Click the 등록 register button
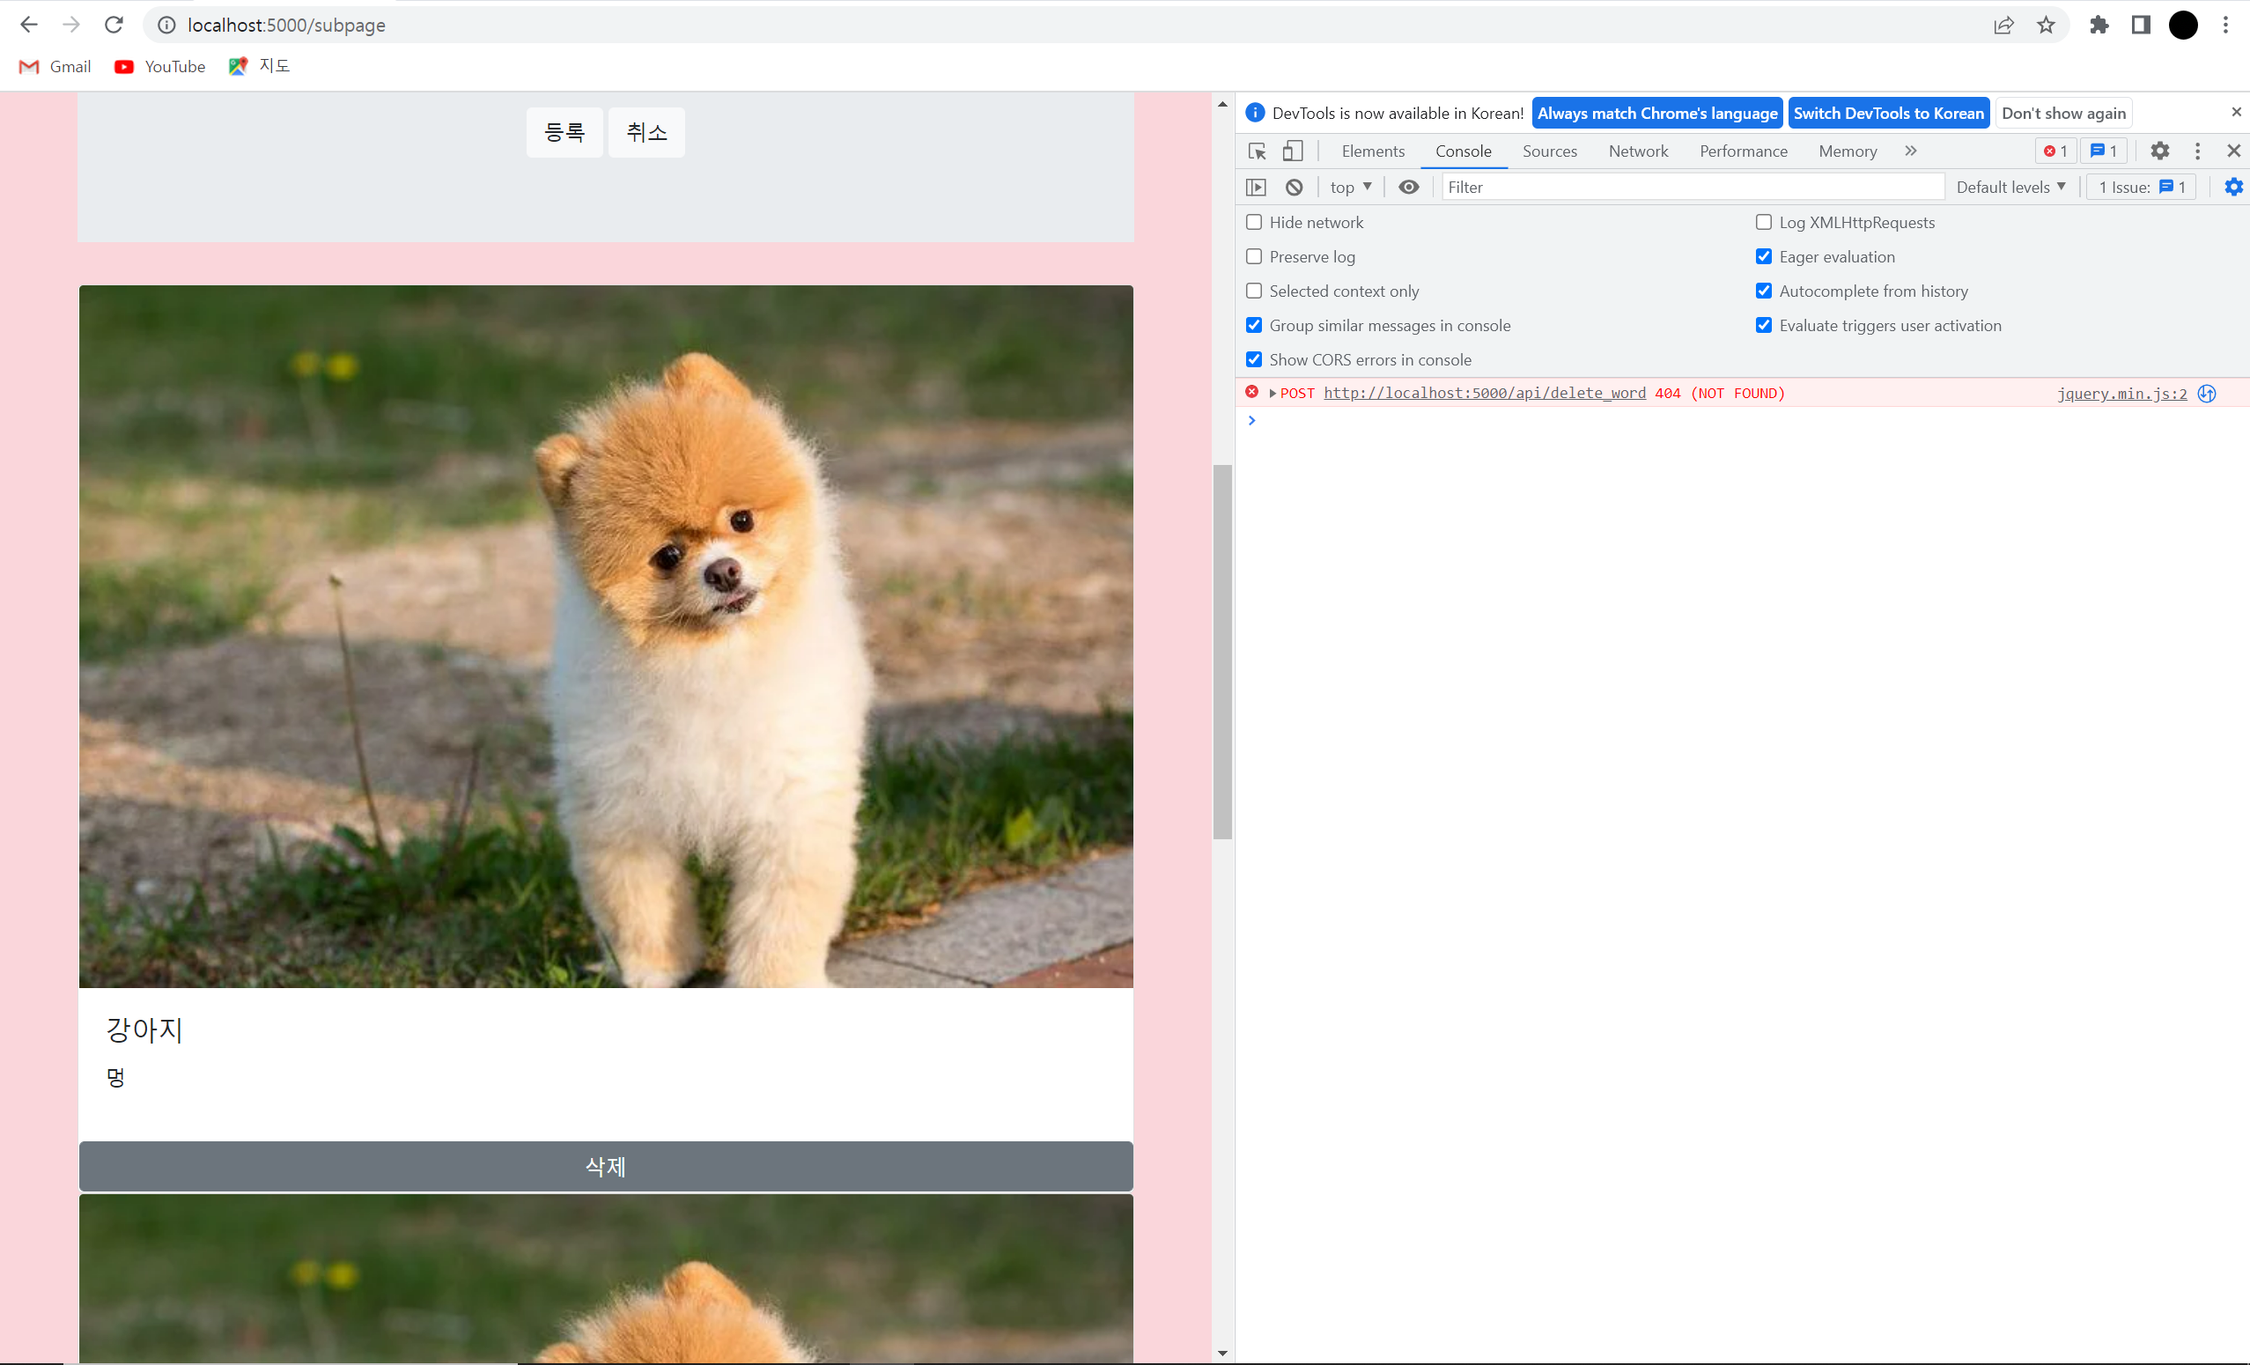 coord(564,132)
